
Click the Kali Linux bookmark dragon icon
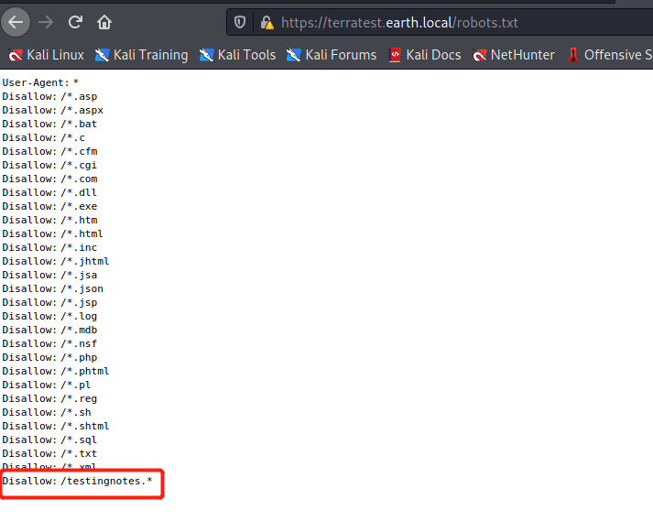tap(16, 55)
